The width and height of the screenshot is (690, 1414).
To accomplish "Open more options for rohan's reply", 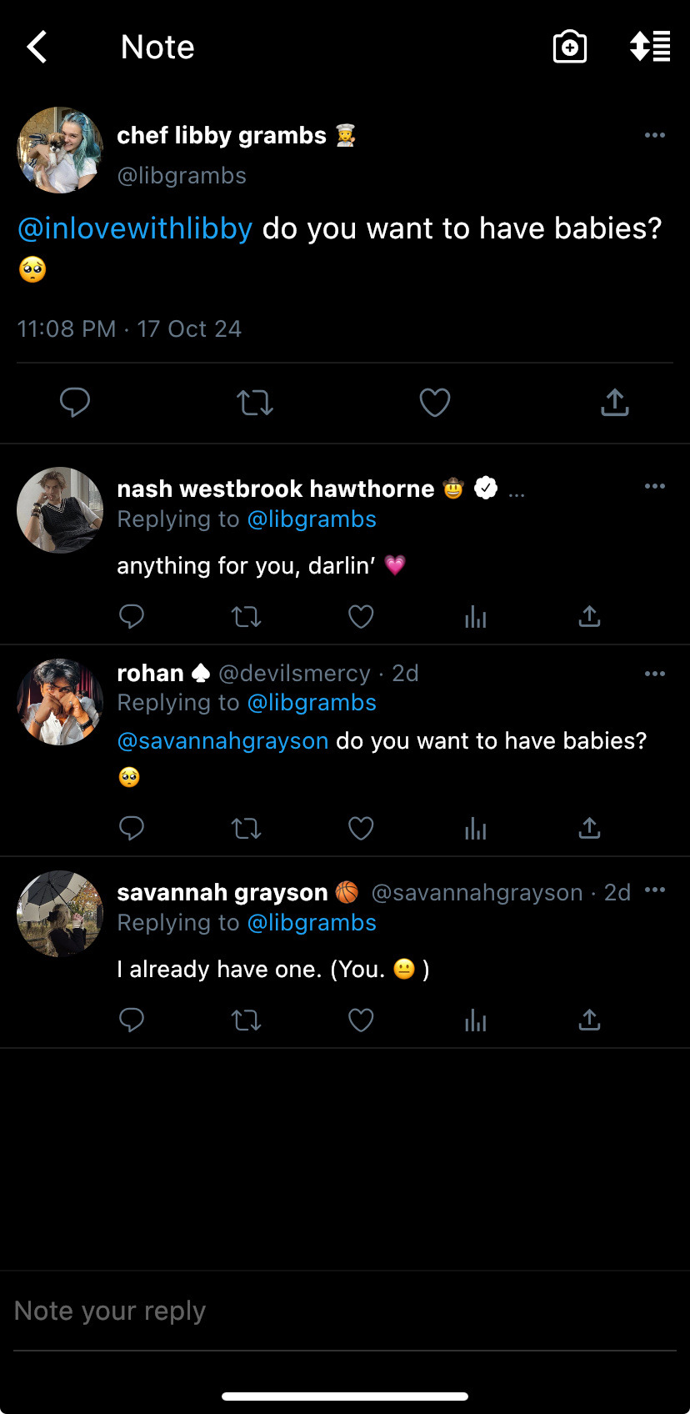I will pyautogui.click(x=655, y=674).
